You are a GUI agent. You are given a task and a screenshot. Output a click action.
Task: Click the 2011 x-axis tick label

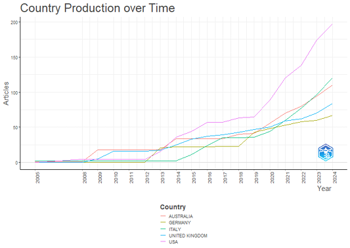pos(131,177)
